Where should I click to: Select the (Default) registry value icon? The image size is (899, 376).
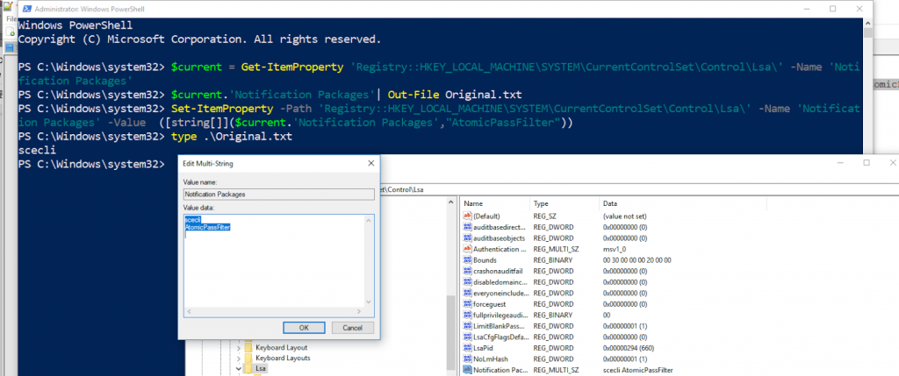coord(467,216)
